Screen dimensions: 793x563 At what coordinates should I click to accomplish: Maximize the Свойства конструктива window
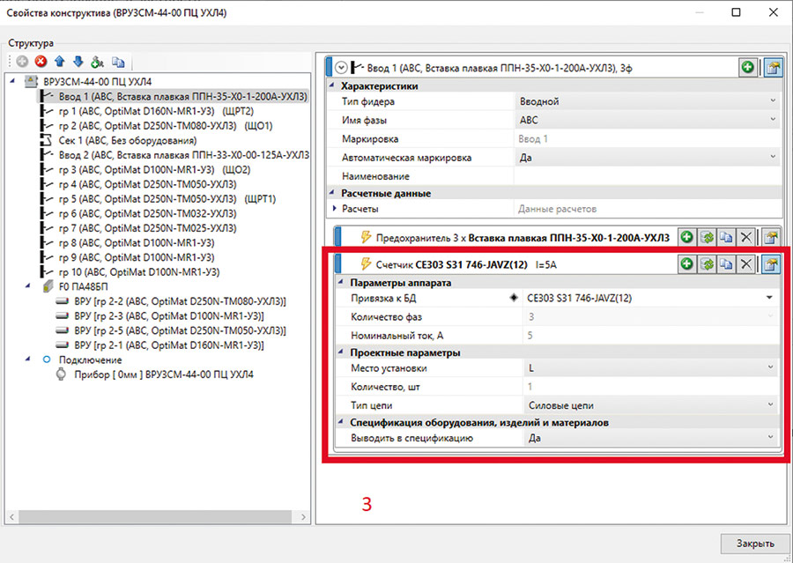[x=737, y=12]
